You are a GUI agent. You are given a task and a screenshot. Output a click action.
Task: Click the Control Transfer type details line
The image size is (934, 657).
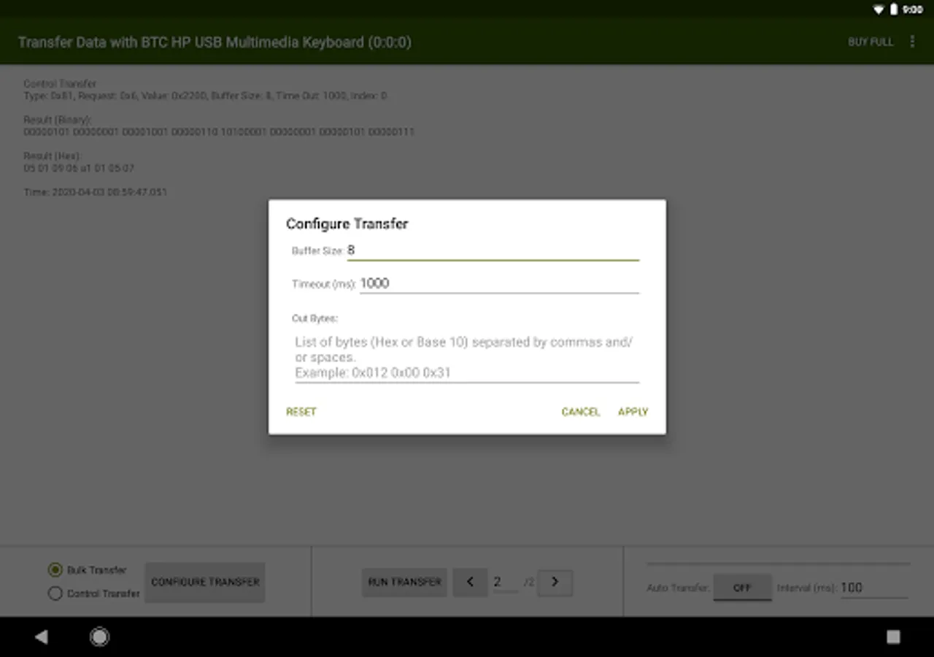[x=205, y=96]
